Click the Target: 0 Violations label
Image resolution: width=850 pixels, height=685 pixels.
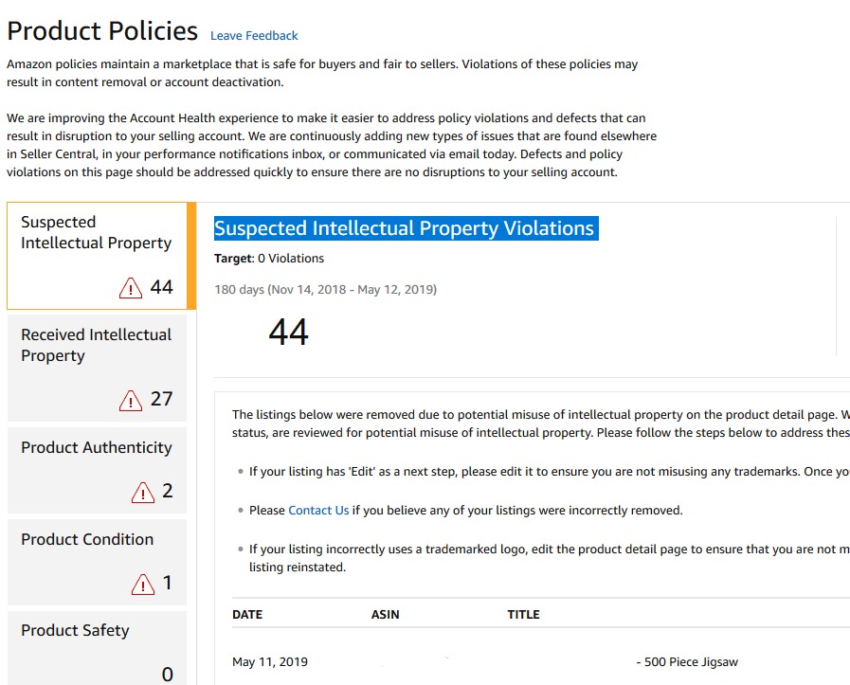(268, 258)
